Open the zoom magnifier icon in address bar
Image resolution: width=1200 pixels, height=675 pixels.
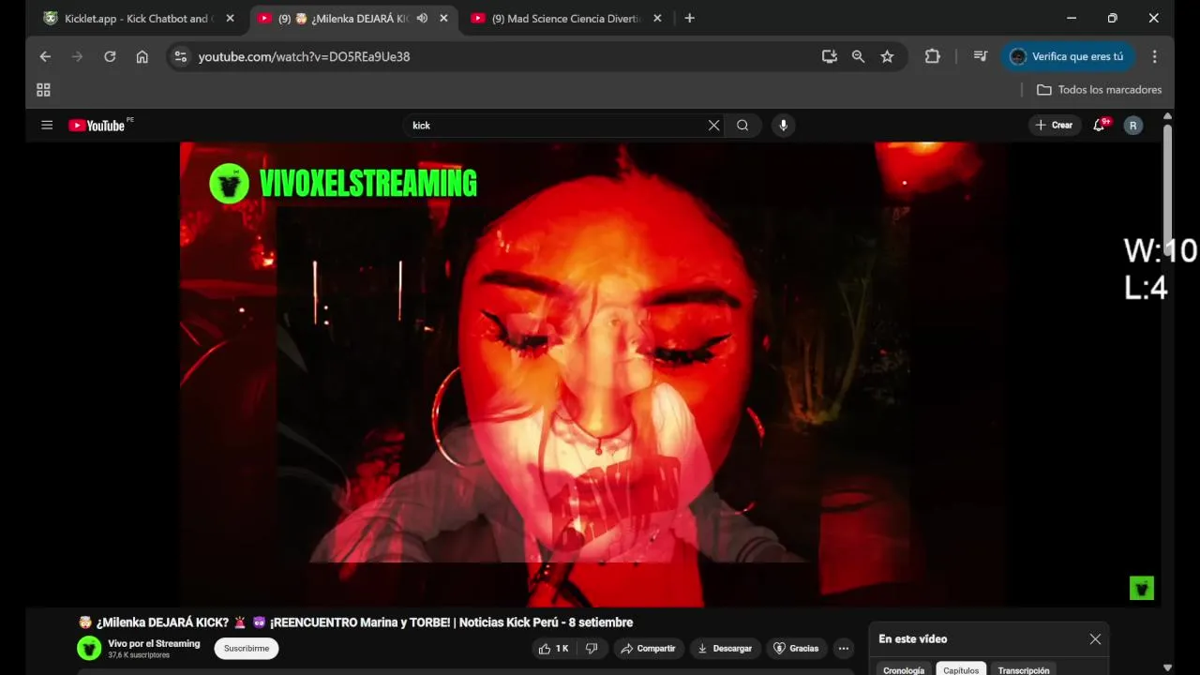click(858, 56)
